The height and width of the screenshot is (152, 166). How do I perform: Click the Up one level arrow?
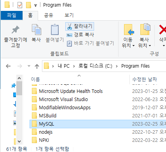tap(37, 66)
